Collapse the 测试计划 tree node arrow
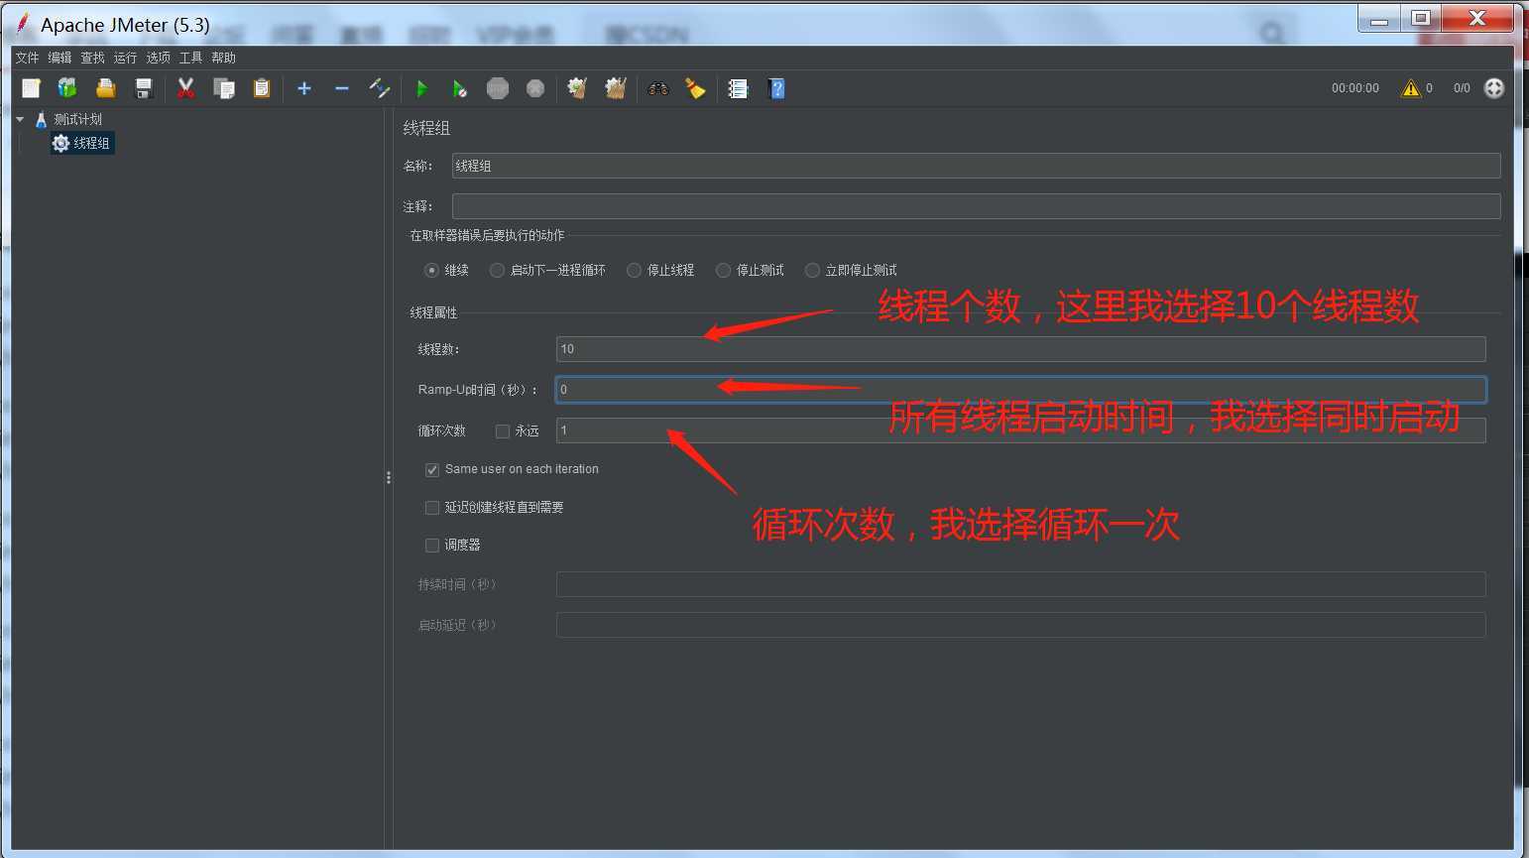This screenshot has width=1529, height=858. point(20,119)
